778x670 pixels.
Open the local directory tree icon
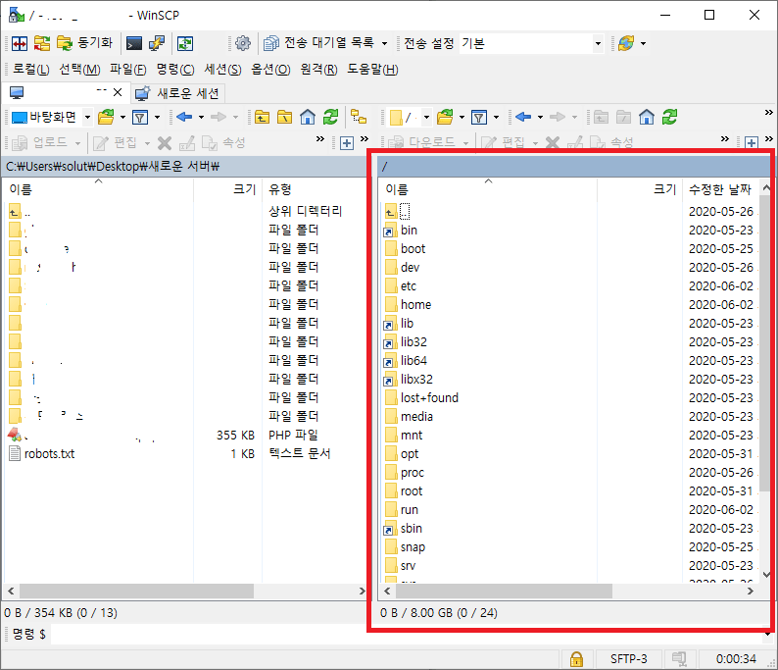click(x=359, y=117)
